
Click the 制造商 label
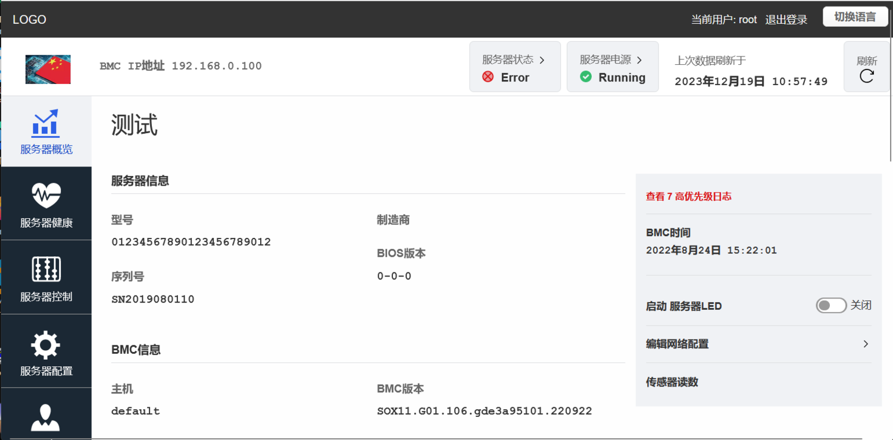393,220
